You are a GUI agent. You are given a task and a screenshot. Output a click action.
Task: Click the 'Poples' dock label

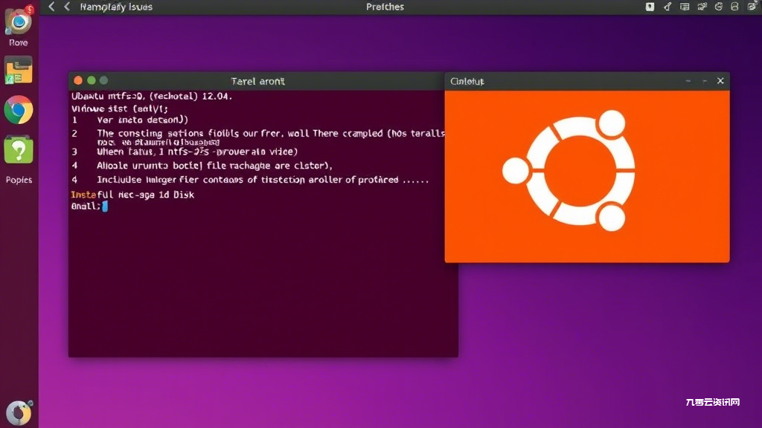[x=19, y=180]
